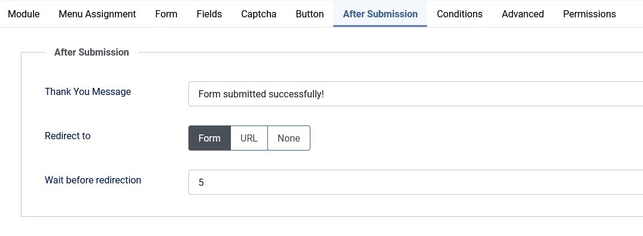Click the Redirect to label
The image size is (643, 236).
point(68,136)
